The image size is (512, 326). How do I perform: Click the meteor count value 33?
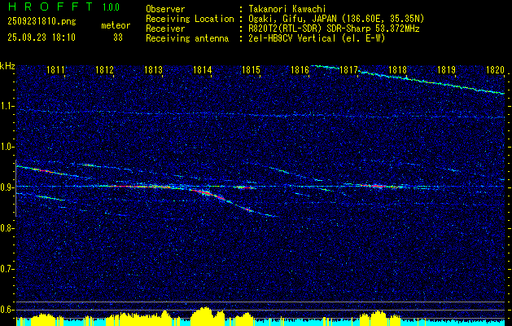118,37
